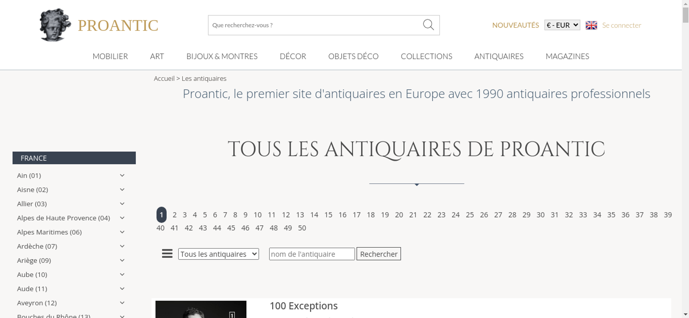Open the 'Tous les antiquaires' dropdown
The image size is (689, 318).
(x=218, y=254)
